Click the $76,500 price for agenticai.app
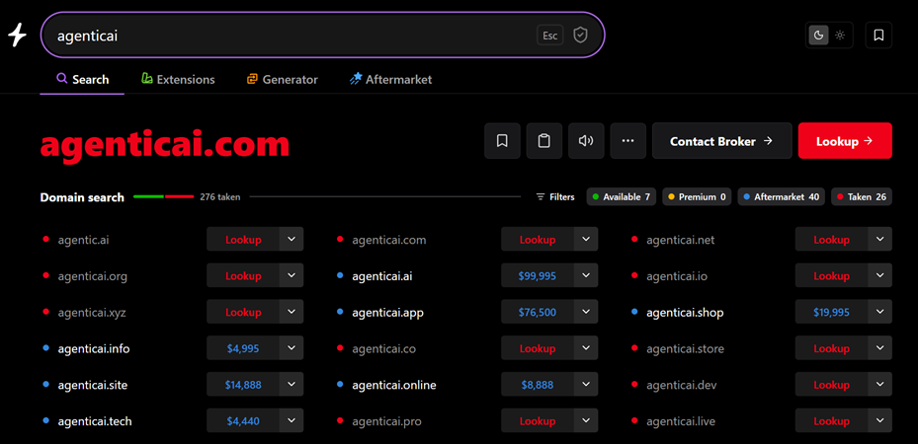The image size is (918, 444). click(x=538, y=312)
